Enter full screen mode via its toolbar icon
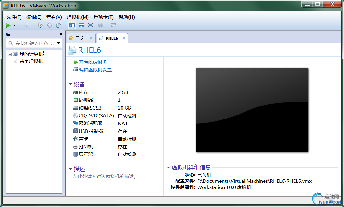 pos(91,25)
